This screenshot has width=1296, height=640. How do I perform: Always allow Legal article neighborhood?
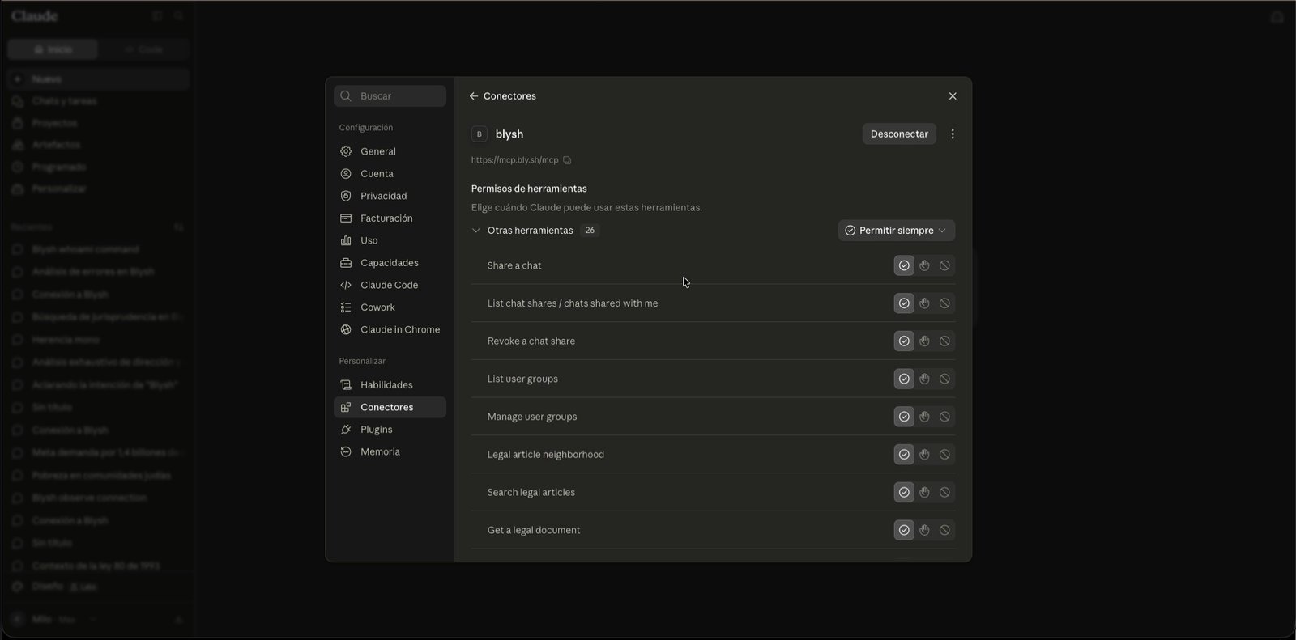click(904, 455)
